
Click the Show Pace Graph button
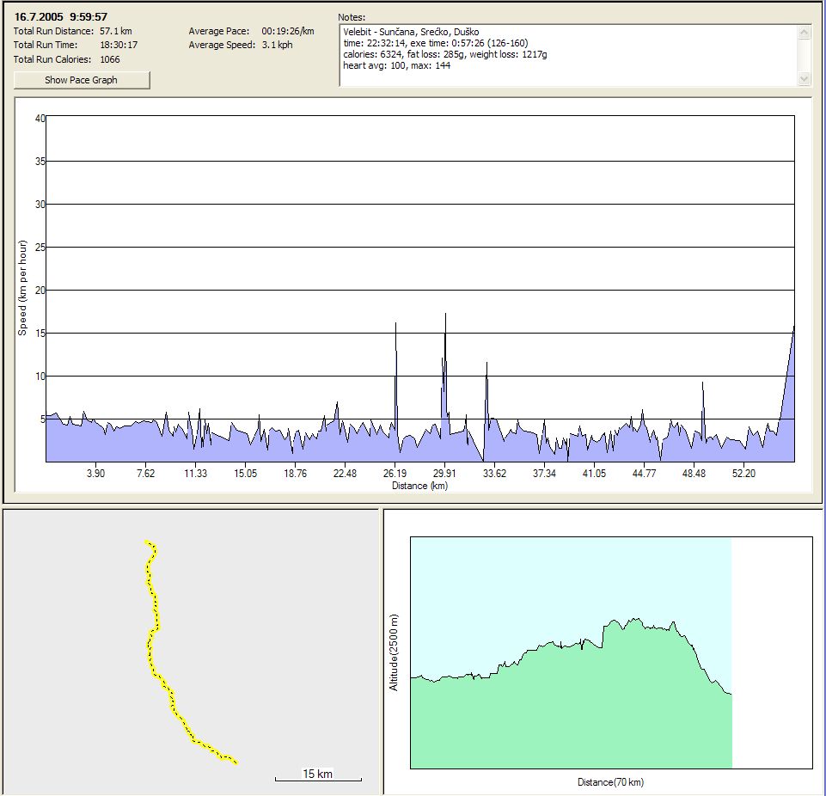point(82,80)
